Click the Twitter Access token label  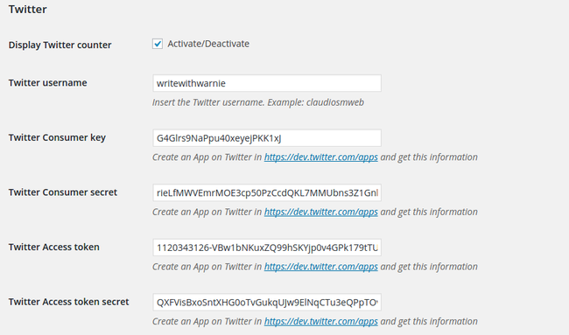53,248
